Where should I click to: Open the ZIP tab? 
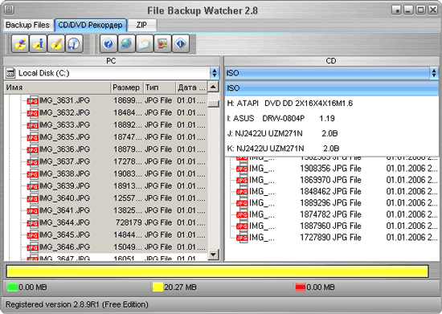click(141, 25)
